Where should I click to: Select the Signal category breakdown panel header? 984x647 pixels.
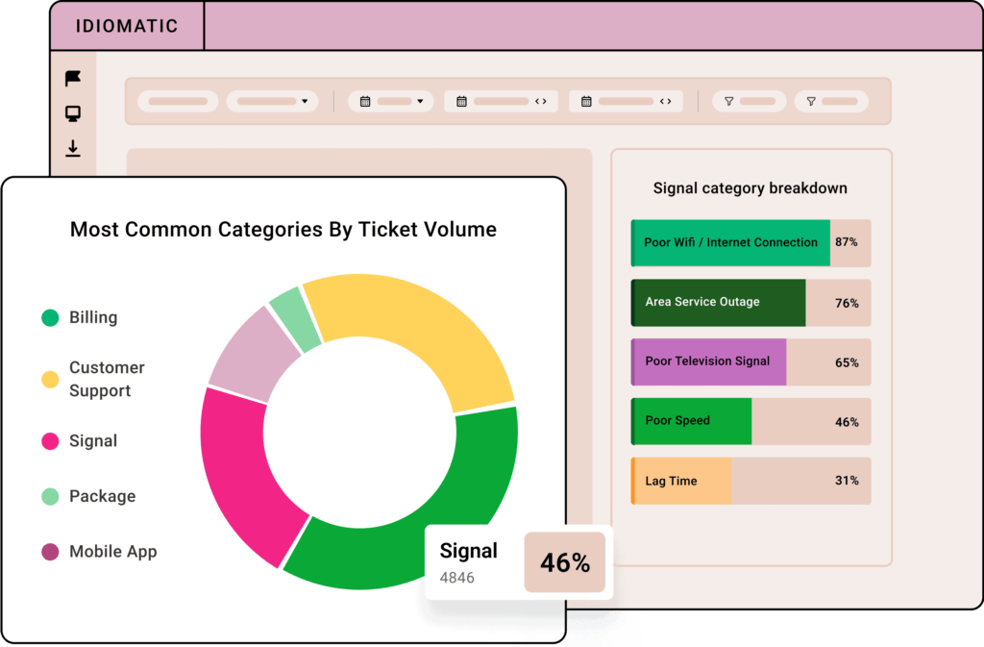(x=750, y=188)
